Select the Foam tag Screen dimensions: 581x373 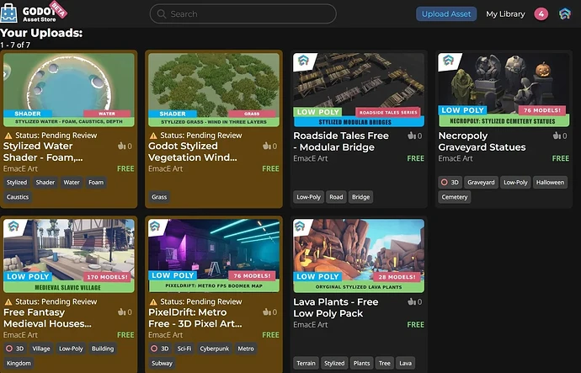[x=96, y=182]
